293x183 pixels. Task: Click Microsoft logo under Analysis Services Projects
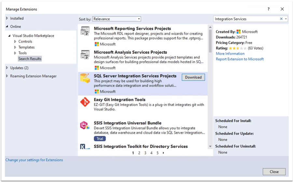click(x=97, y=68)
